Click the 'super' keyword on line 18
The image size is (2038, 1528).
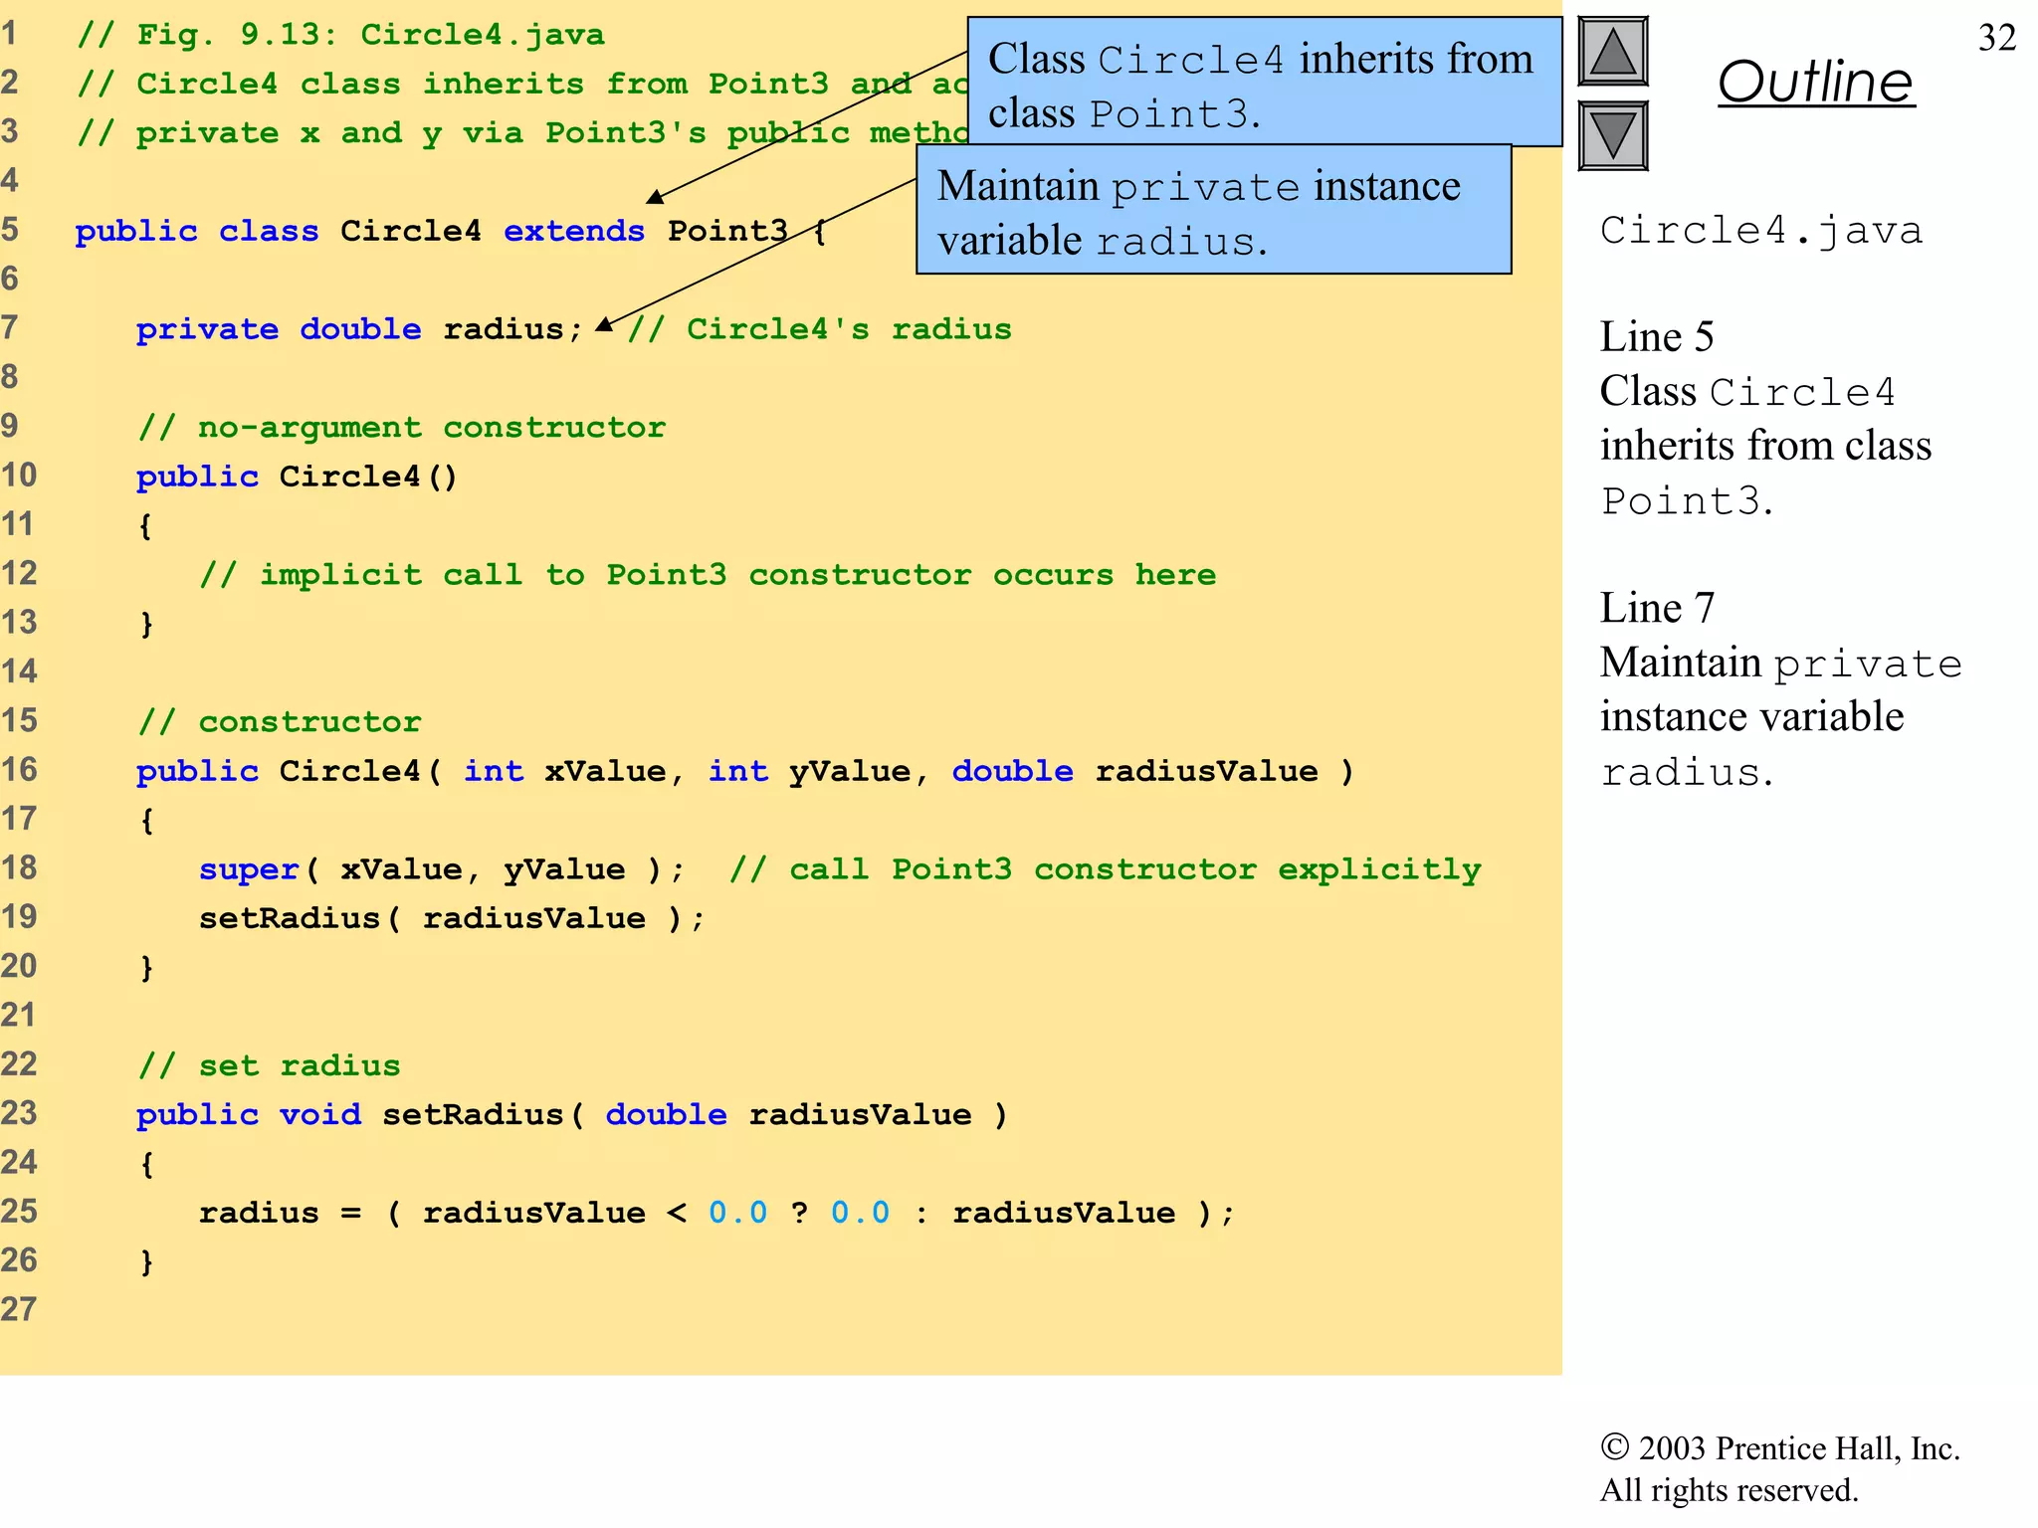(x=249, y=869)
